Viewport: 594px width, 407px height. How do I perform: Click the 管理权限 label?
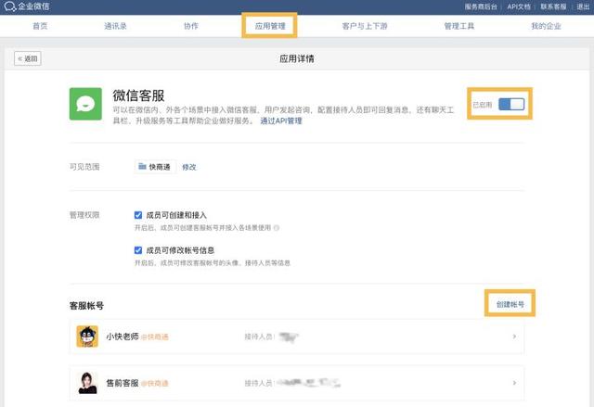84,215
